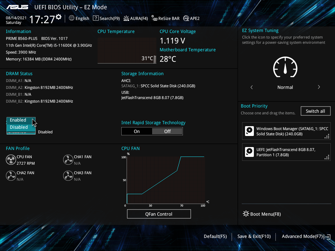Image resolution: width=335 pixels, height=251 pixels.
Task: Turn Intel Rapid Storage Technology On
Action: pyautogui.click(x=137, y=131)
